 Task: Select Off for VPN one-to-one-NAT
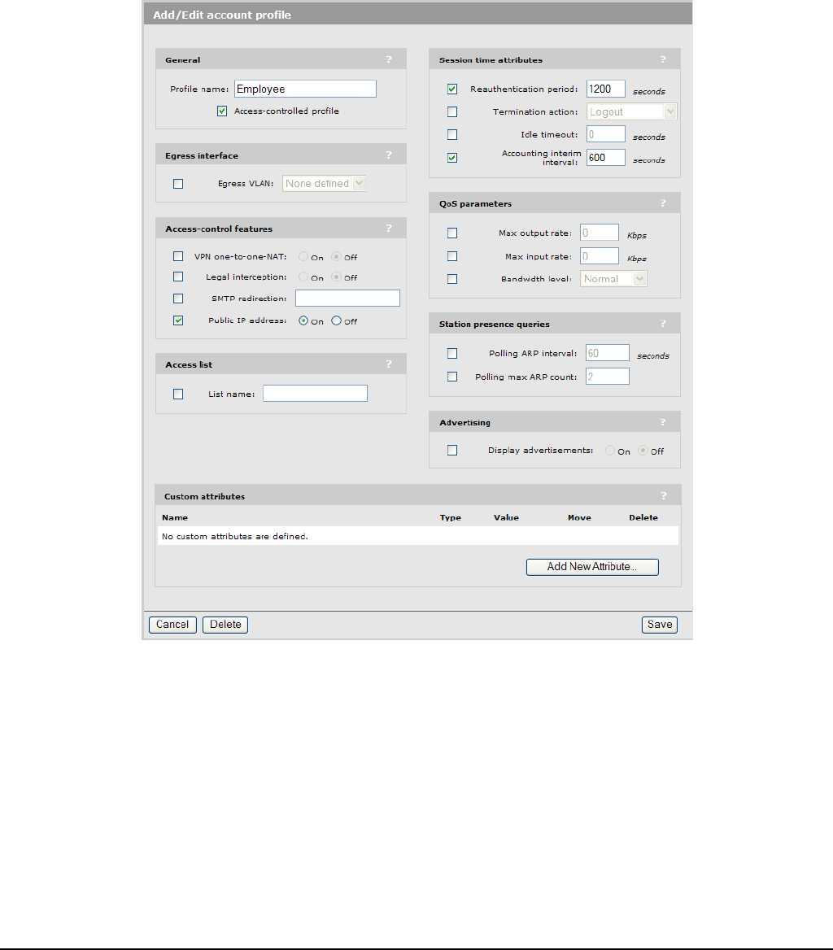pos(336,256)
